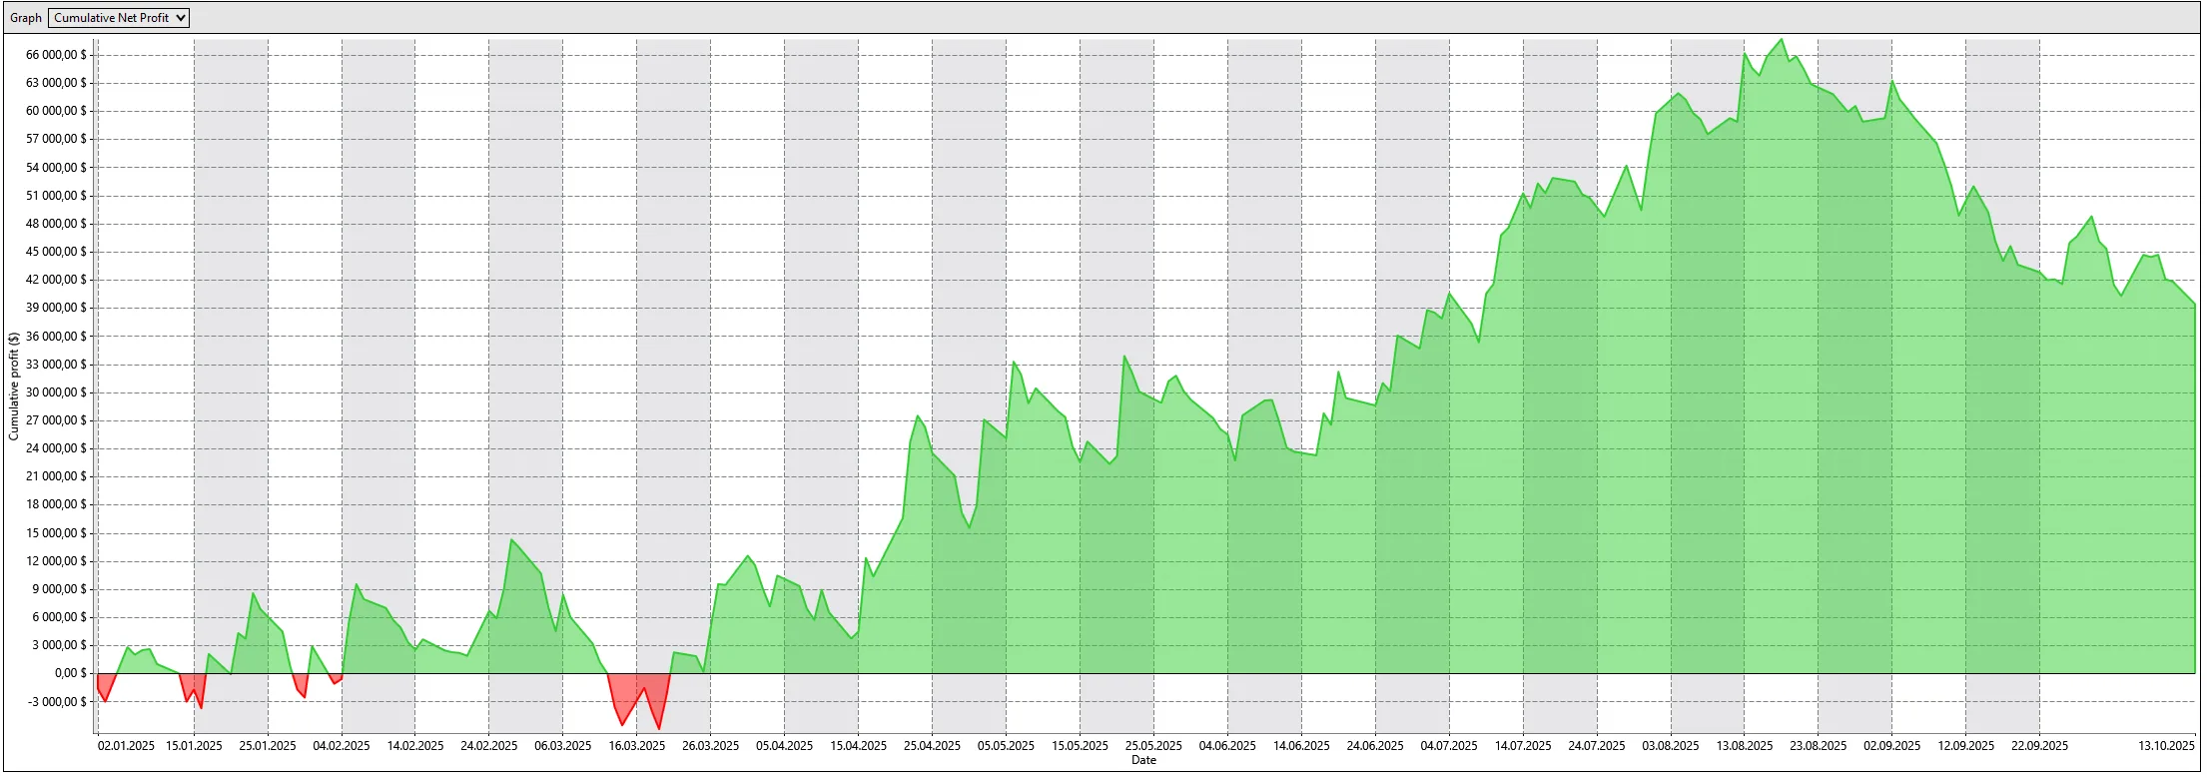
Task: Open the Cumulative Net Profit graph dropdown
Action: click(119, 18)
